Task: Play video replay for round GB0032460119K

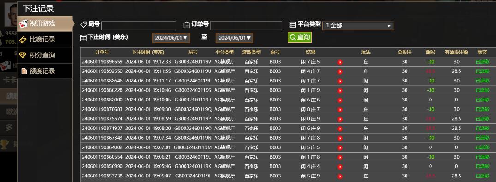Action: (x=340, y=167)
